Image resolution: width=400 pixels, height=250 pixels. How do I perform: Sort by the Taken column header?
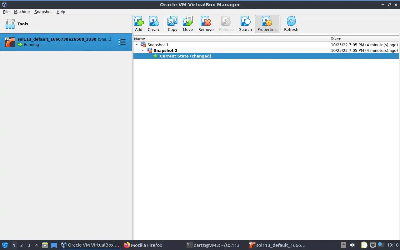click(x=364, y=39)
